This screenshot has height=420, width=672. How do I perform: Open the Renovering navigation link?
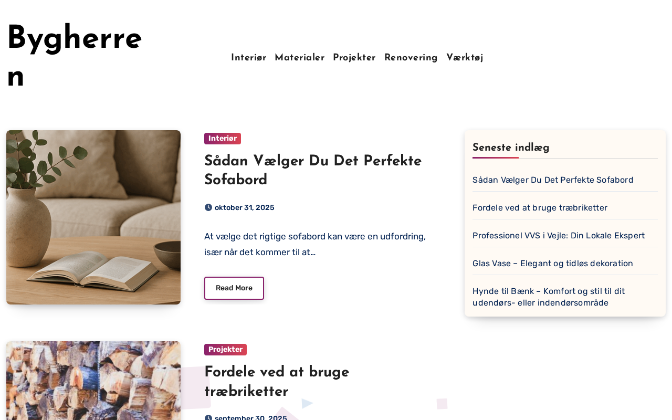click(x=411, y=58)
